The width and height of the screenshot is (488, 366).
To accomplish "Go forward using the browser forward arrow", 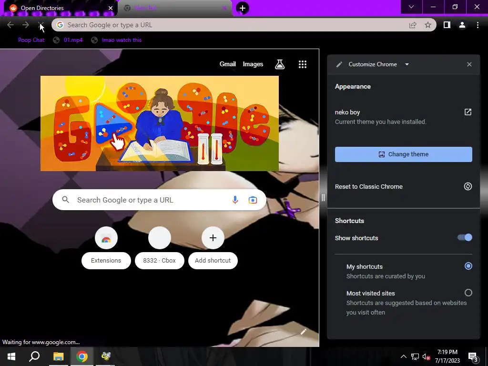I will click(26, 25).
